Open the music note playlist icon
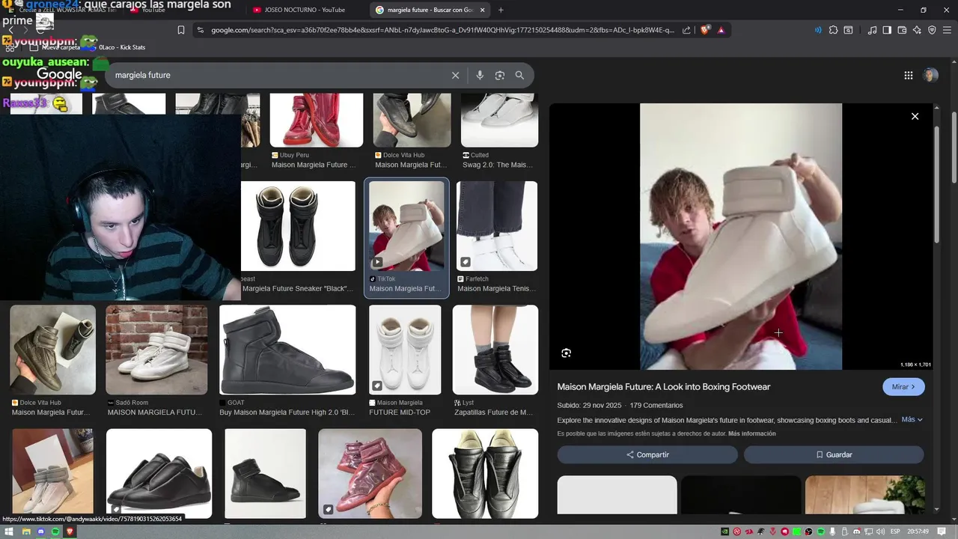This screenshot has width=958, height=539. (x=872, y=30)
